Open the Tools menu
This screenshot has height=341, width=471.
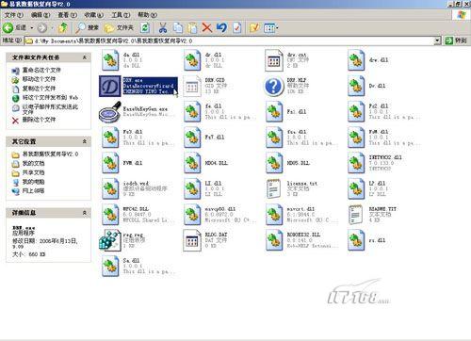click(121, 15)
